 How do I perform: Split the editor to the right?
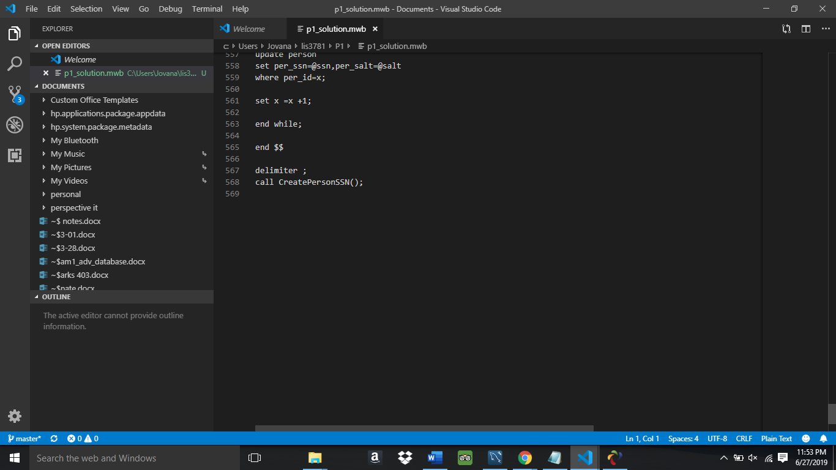[x=806, y=29]
